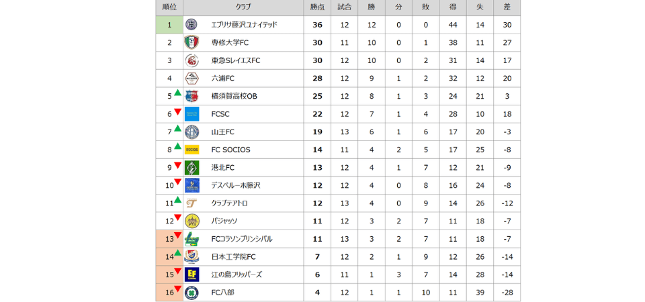Click the 専修大学FC club crest icon

(191, 42)
